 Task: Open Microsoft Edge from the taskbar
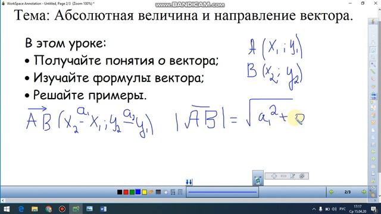21,209
